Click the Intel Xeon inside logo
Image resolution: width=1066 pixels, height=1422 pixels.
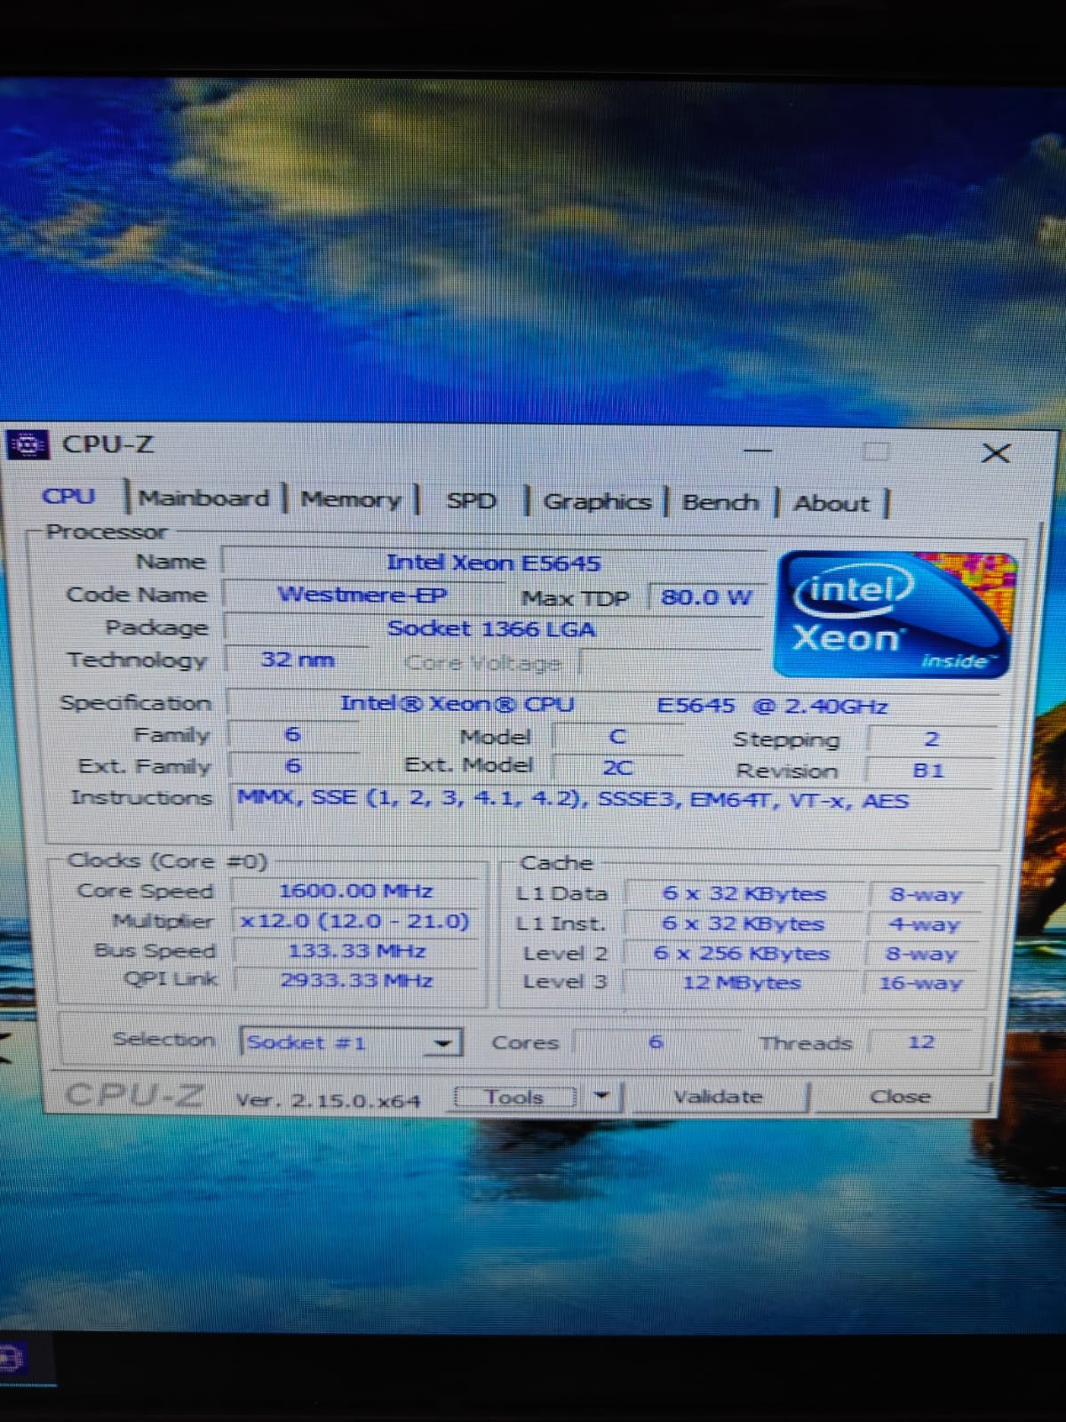coord(895,614)
